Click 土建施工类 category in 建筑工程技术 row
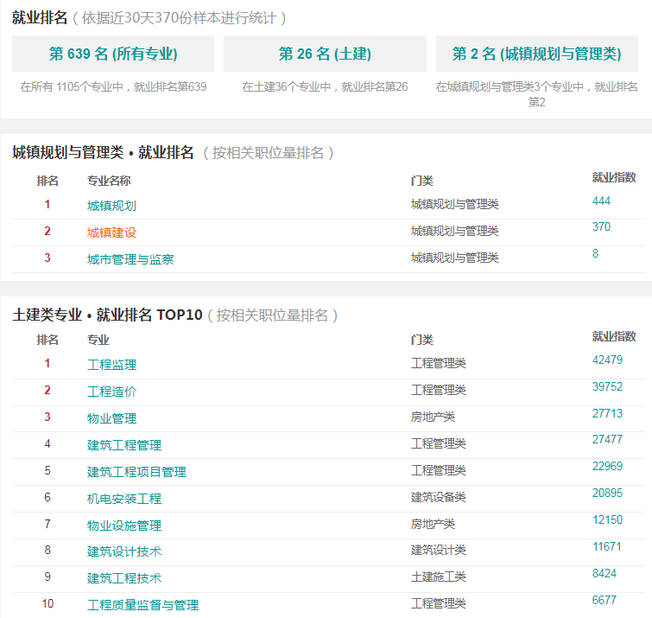Screen dimensions: 652x618 point(439,577)
